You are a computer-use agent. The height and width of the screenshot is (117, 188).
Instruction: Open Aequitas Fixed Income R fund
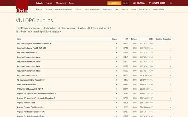(27, 53)
